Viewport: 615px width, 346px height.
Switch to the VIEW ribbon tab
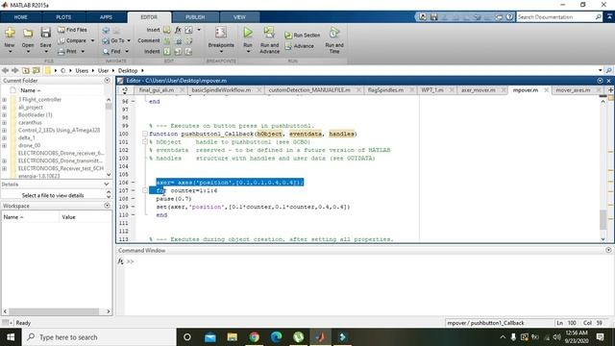click(x=239, y=17)
